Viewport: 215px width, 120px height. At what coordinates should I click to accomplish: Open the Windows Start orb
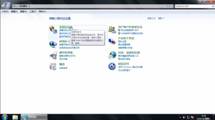[x=5, y=117]
